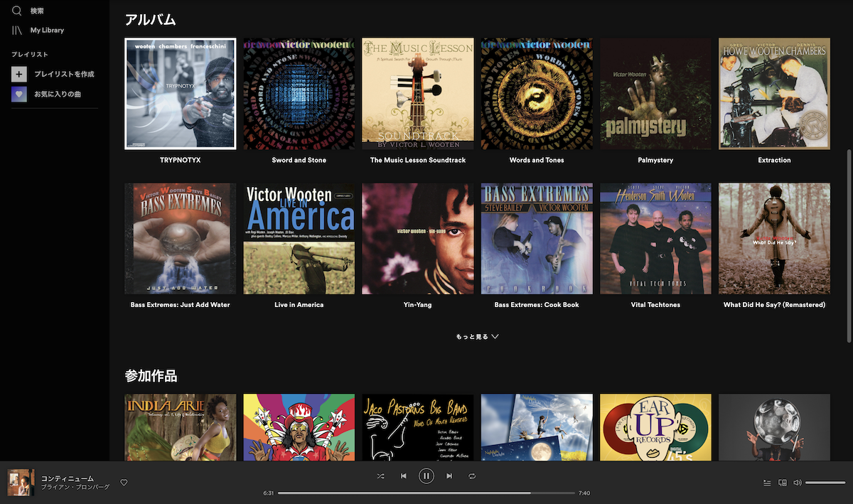Adjust the volume slider
This screenshot has width=853, height=504.
tap(825, 483)
